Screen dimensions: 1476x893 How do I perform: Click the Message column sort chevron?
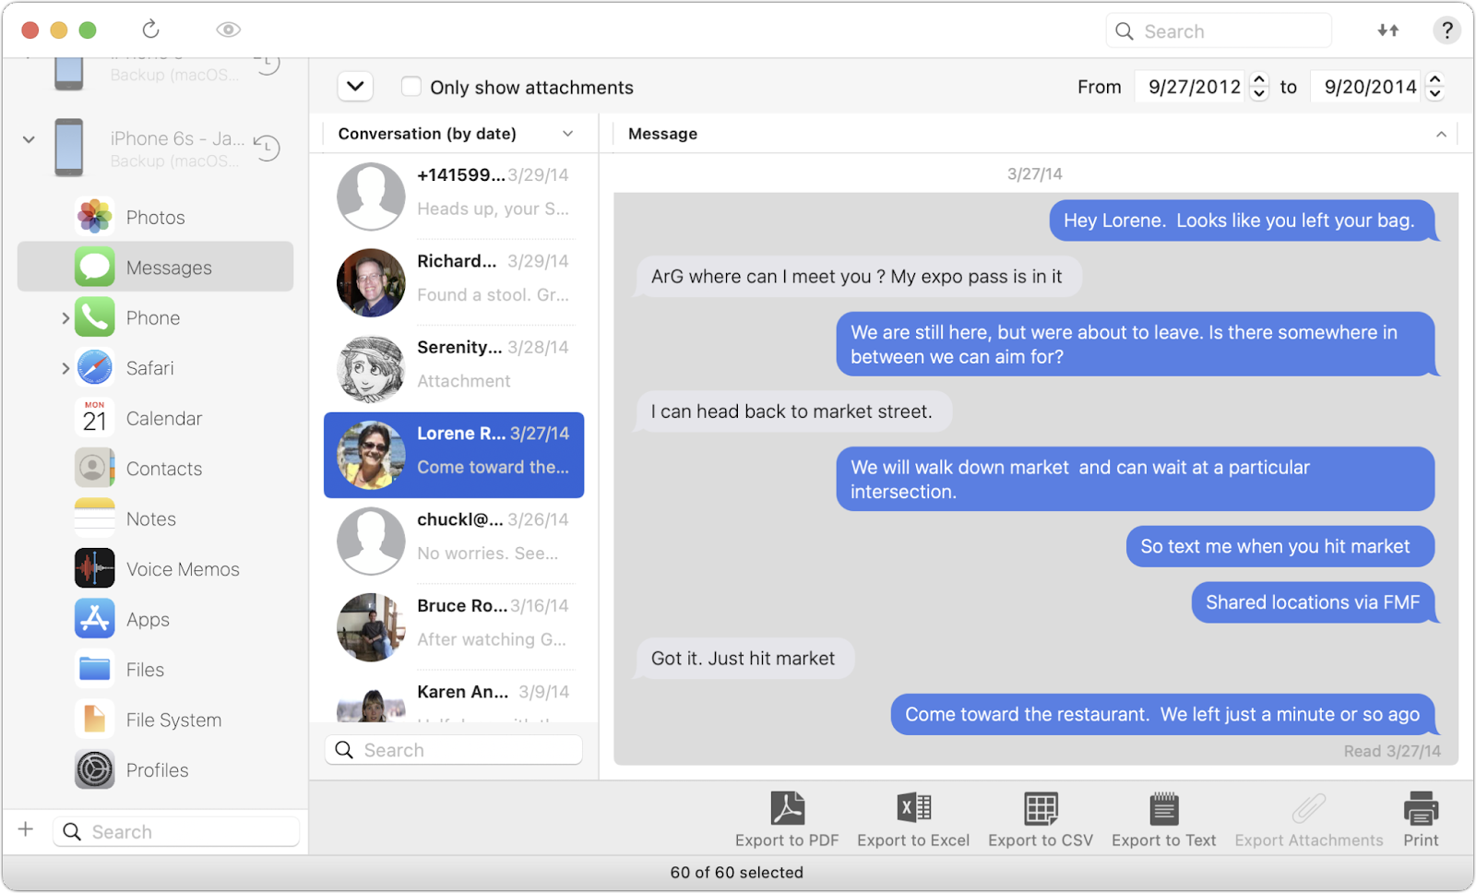[1441, 135]
